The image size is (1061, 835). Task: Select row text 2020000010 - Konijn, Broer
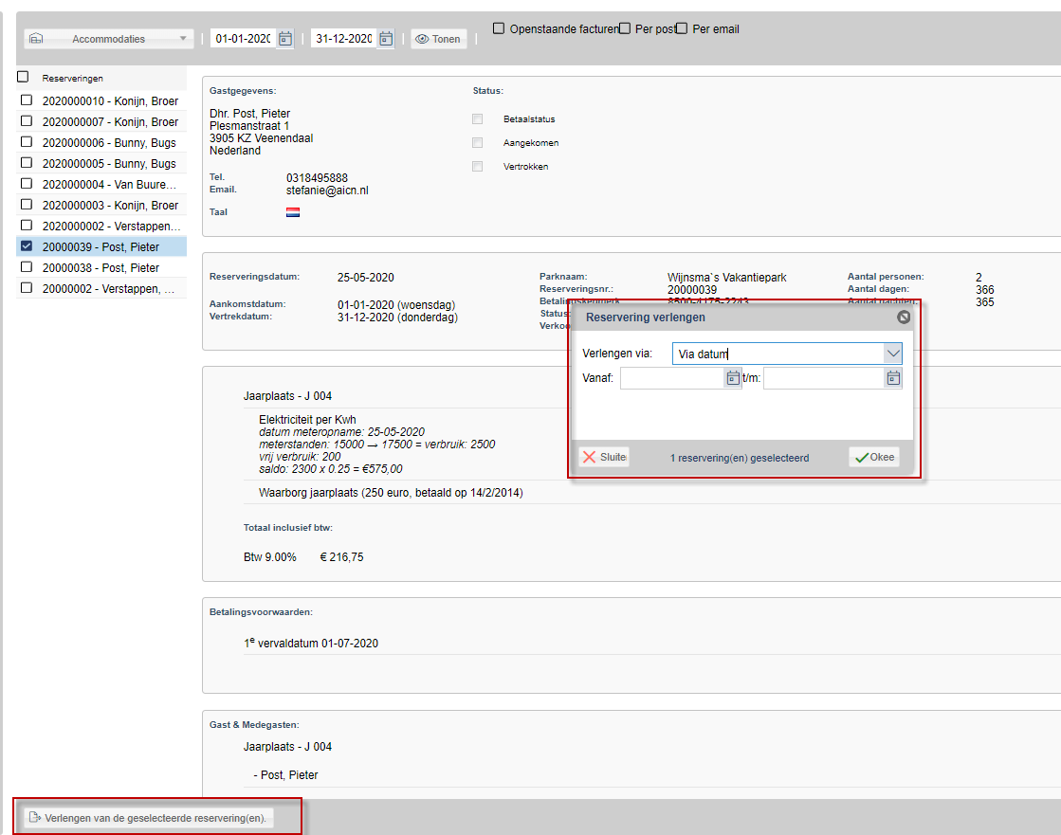tap(110, 101)
